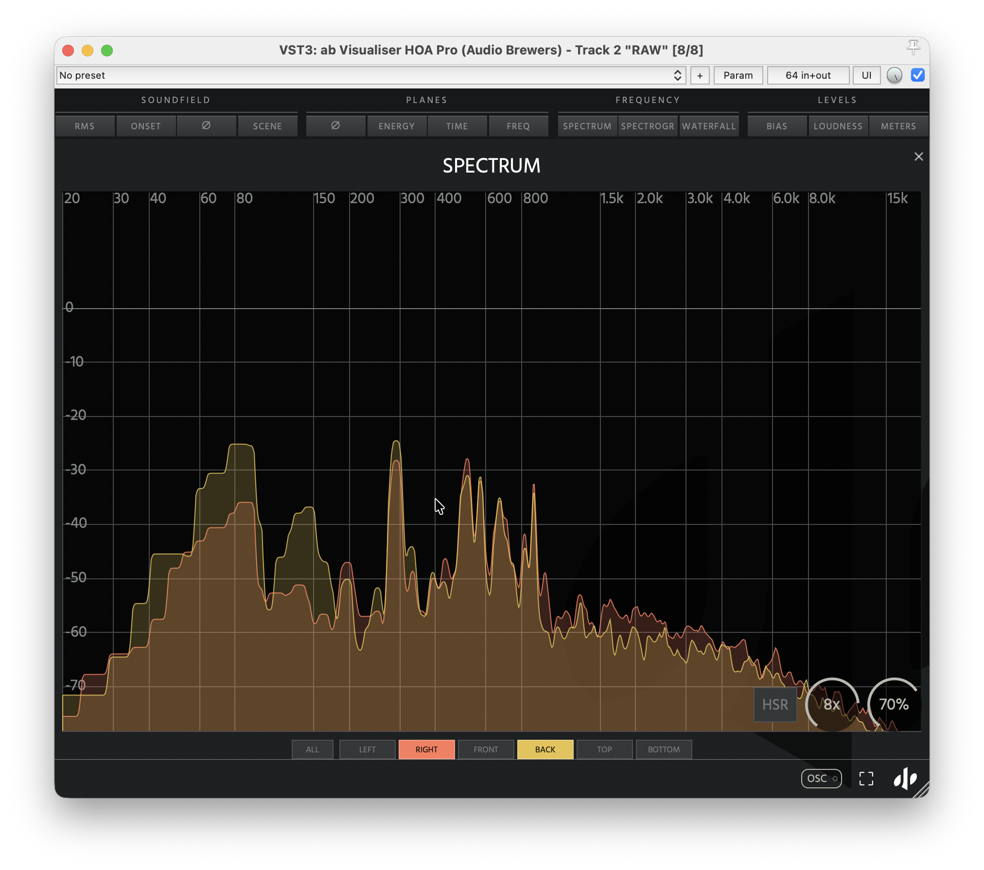Switch to the FREQ plane view

[x=518, y=126]
